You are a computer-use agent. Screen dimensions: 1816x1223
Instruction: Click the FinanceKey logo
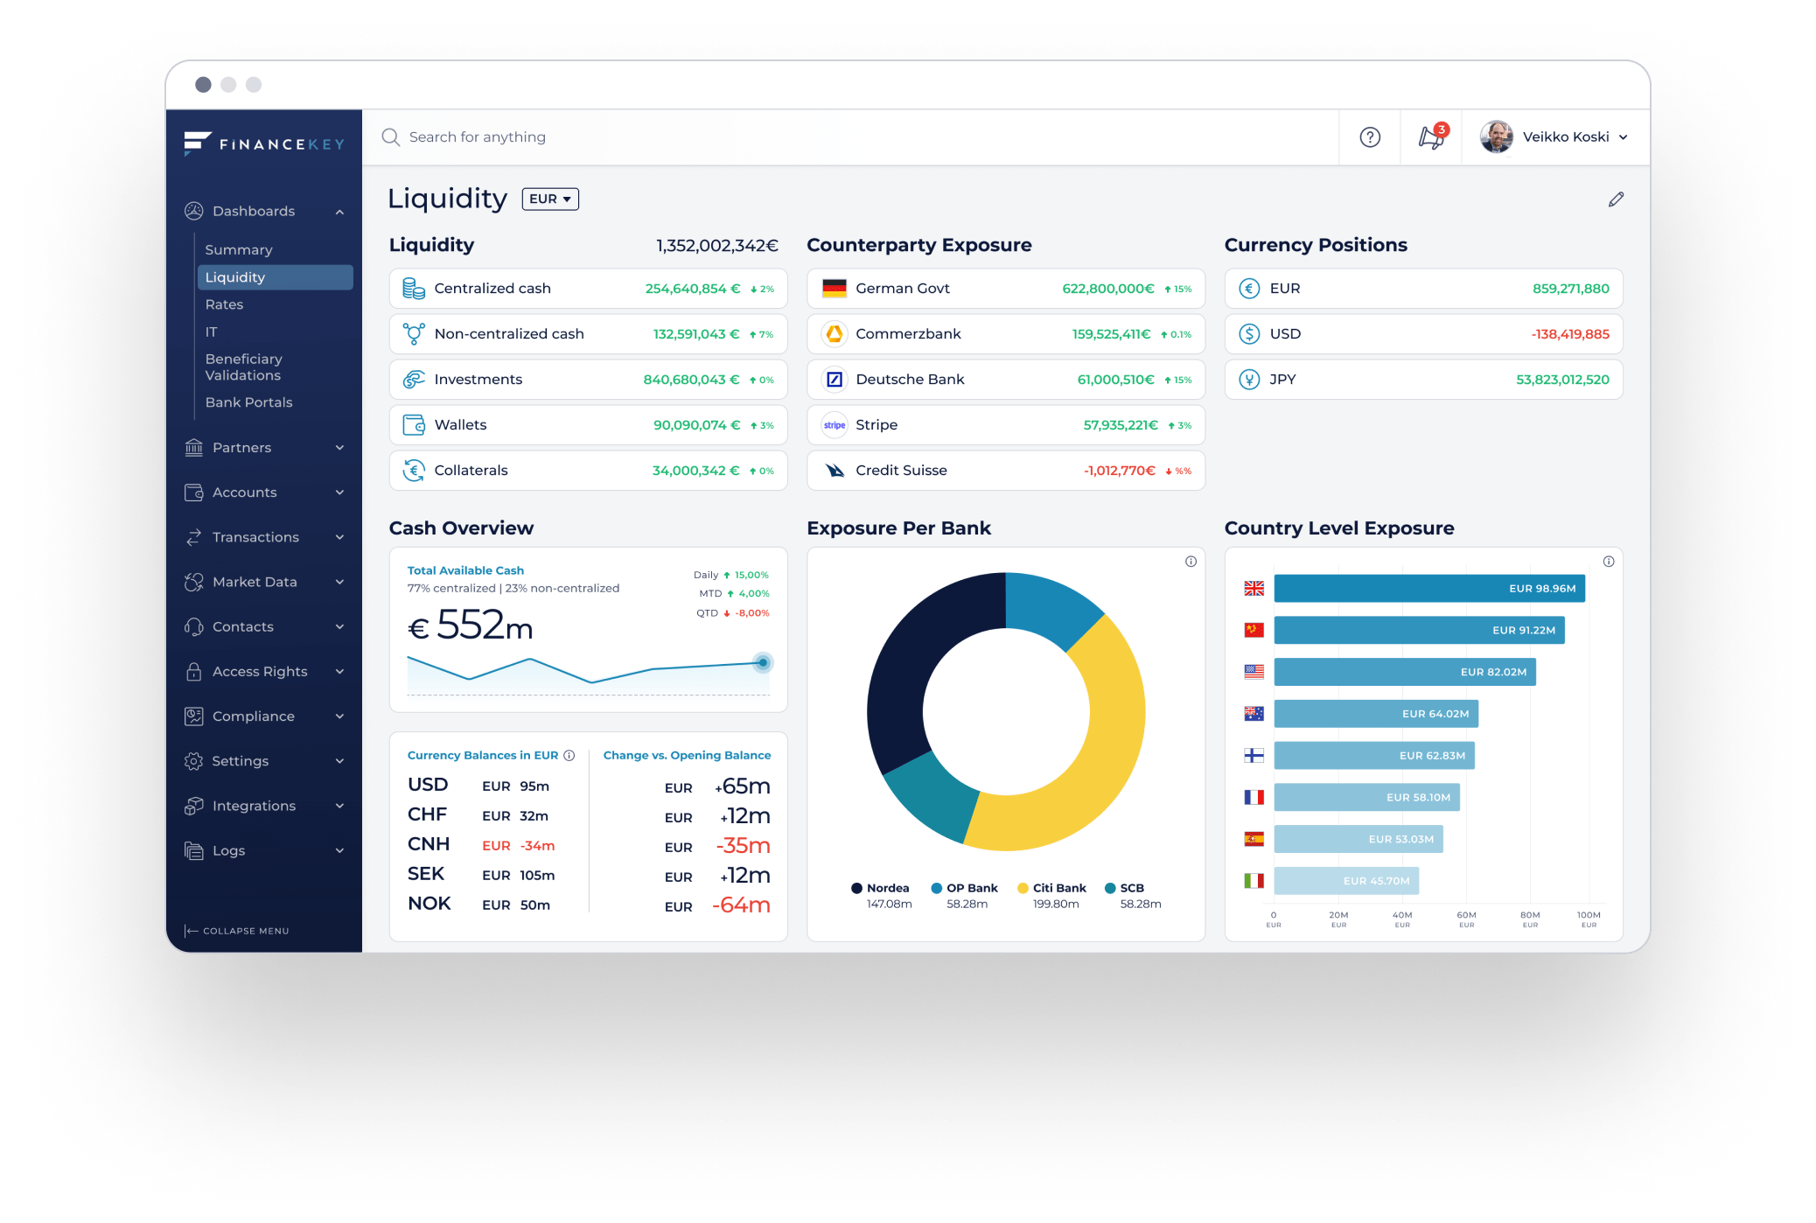[265, 143]
